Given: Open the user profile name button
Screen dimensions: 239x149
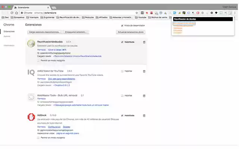Looking at the screenshot, I should [x=229, y=7].
